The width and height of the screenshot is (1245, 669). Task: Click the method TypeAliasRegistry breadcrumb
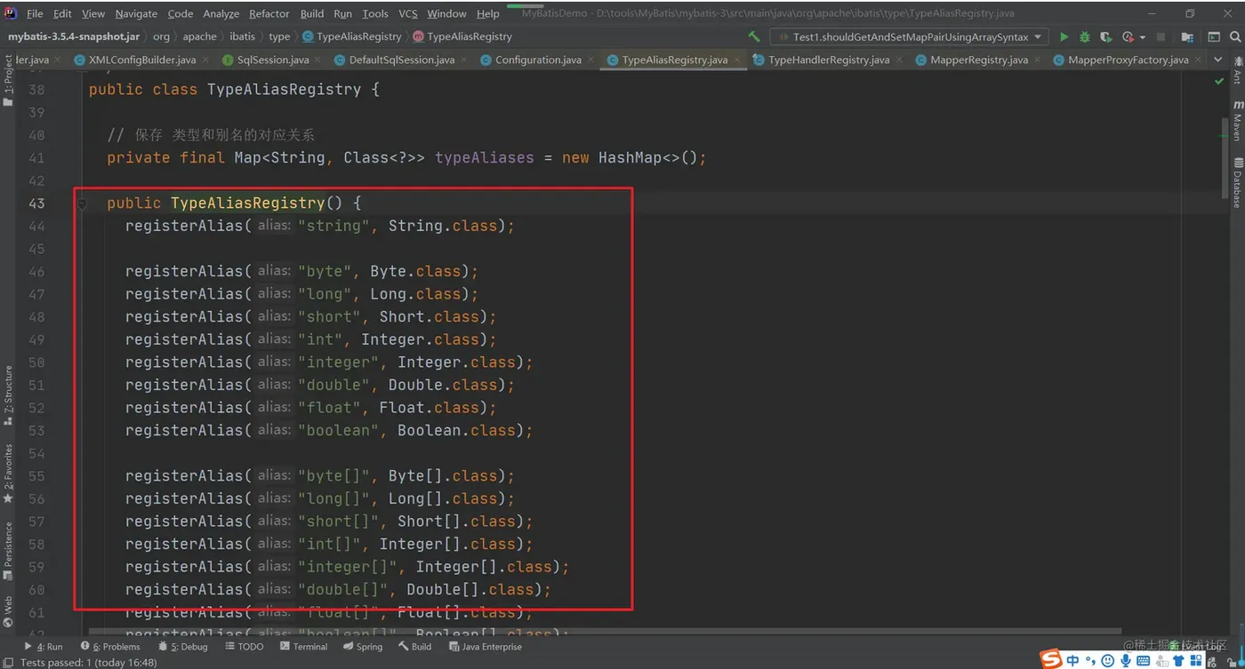462,36
